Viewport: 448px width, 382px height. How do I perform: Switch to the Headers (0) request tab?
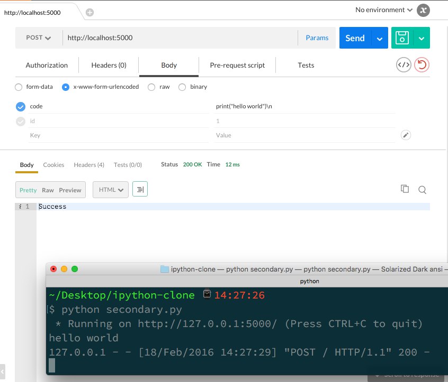coord(109,66)
